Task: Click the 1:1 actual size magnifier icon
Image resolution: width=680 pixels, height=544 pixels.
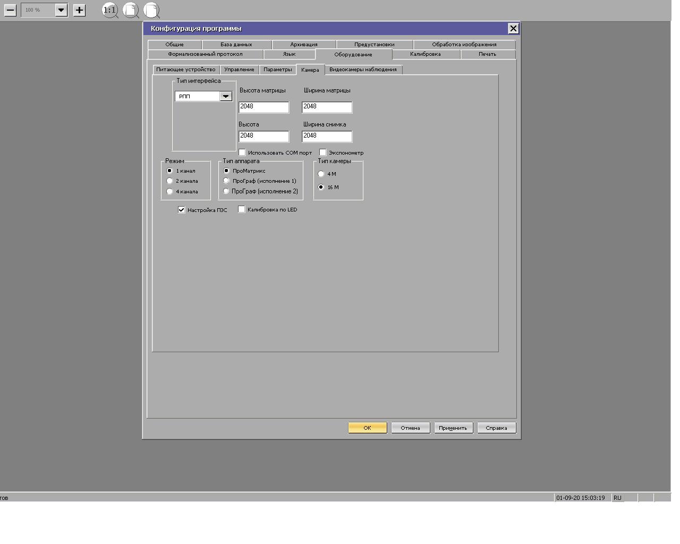Action: 109,10
